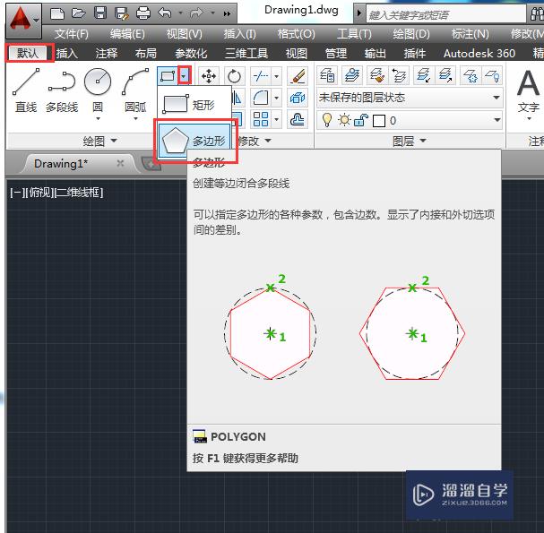Select the Move tool icon
Viewport: 544px width, 533px height.
(209, 76)
